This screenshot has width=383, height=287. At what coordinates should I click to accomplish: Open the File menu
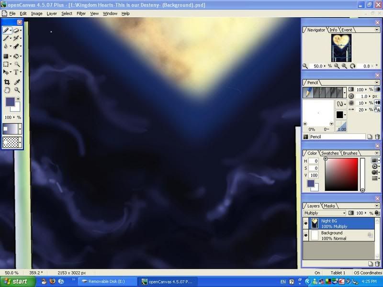12,14
